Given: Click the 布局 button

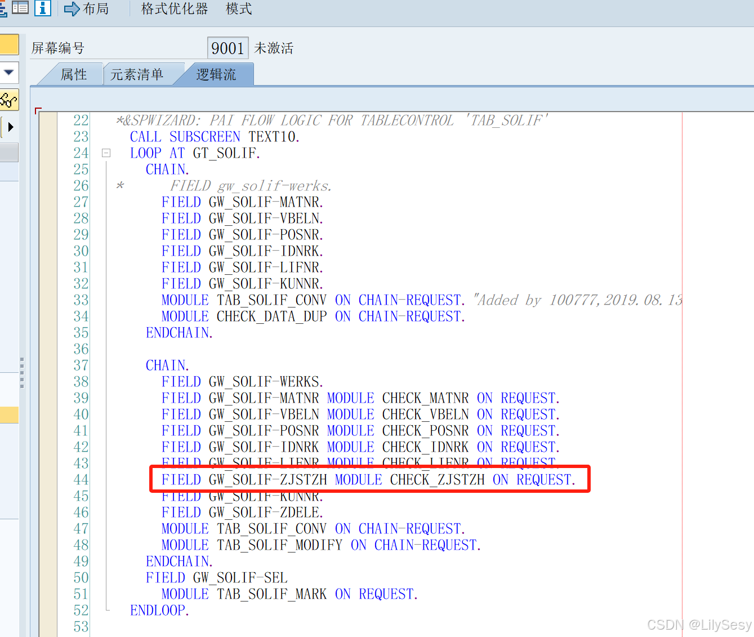Looking at the screenshot, I should pos(93,8).
